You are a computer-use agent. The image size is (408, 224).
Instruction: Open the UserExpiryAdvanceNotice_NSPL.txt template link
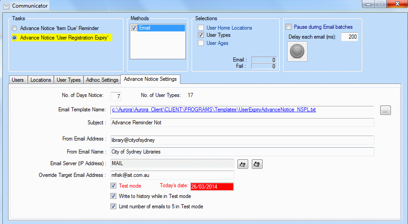214,110
